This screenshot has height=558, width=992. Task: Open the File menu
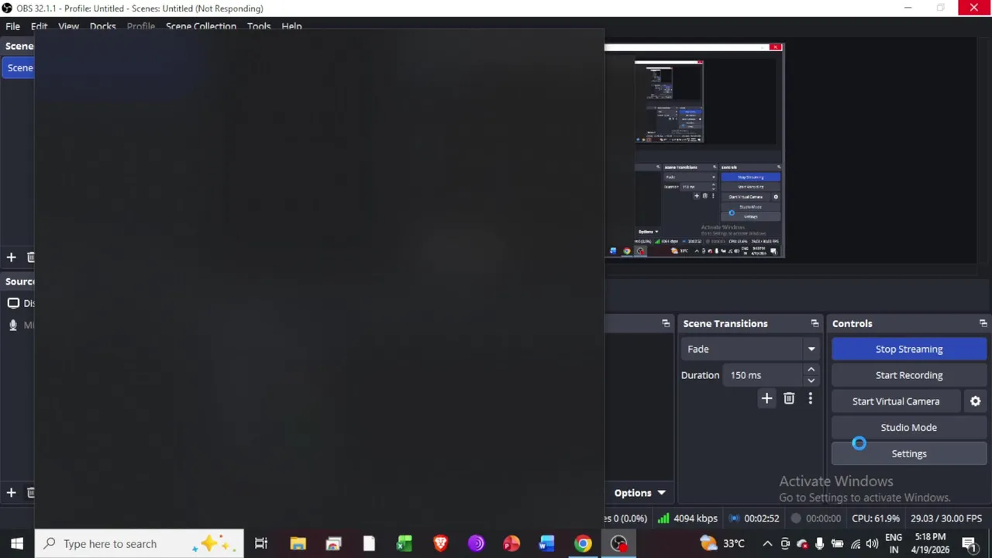click(x=12, y=26)
